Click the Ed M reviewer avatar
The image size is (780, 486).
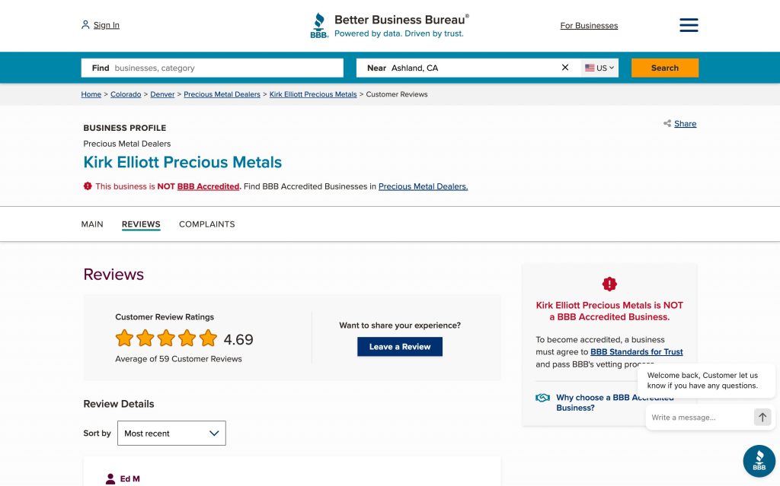click(x=110, y=478)
